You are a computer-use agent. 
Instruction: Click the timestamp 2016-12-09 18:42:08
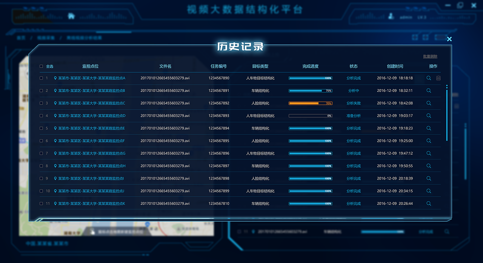[395, 103]
